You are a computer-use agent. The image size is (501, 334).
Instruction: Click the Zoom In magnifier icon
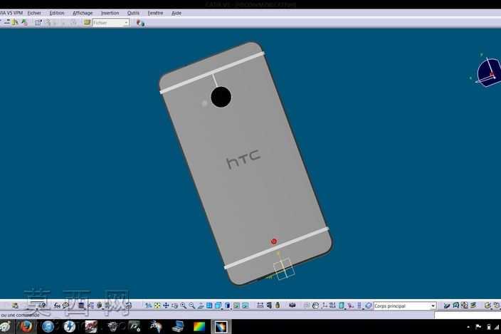(x=184, y=306)
